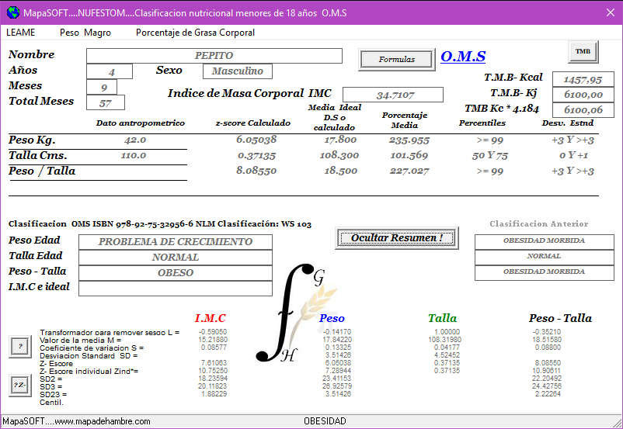Open the Peso Magro menu

[85, 33]
